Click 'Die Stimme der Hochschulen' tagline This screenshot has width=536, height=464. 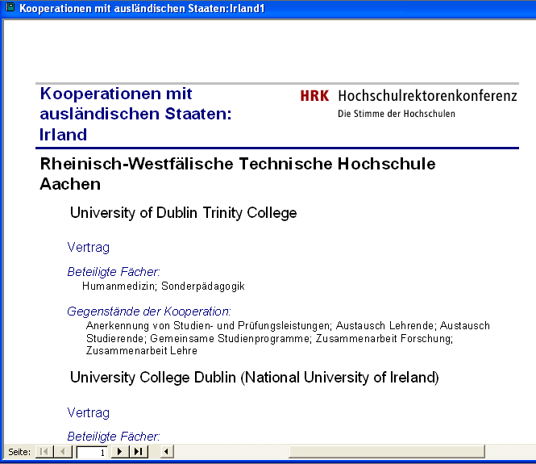click(397, 114)
